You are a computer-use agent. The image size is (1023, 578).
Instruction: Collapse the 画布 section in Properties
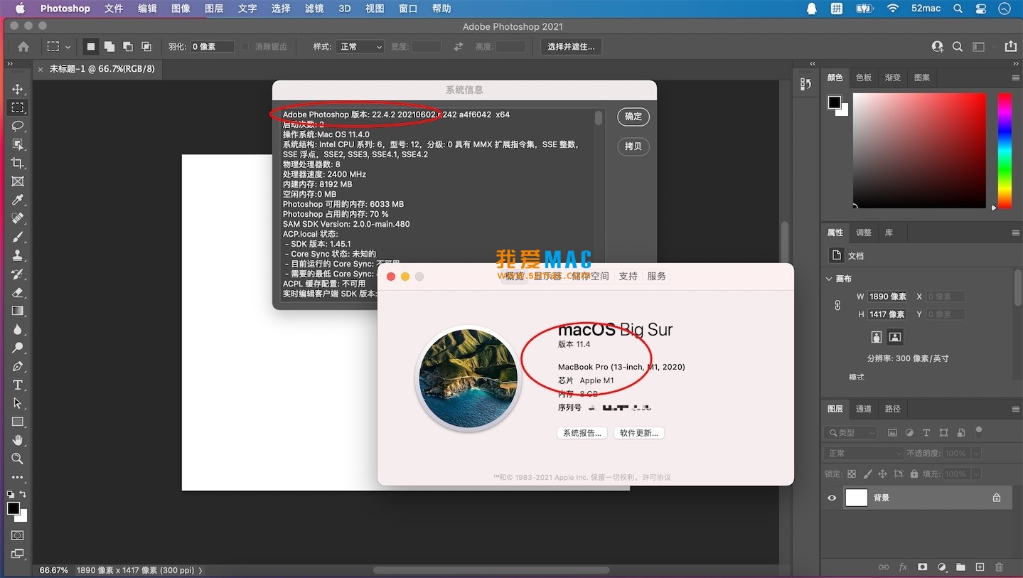point(830,279)
